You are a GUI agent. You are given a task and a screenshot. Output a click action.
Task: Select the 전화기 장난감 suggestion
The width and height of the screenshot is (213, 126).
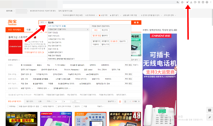coord(53,33)
